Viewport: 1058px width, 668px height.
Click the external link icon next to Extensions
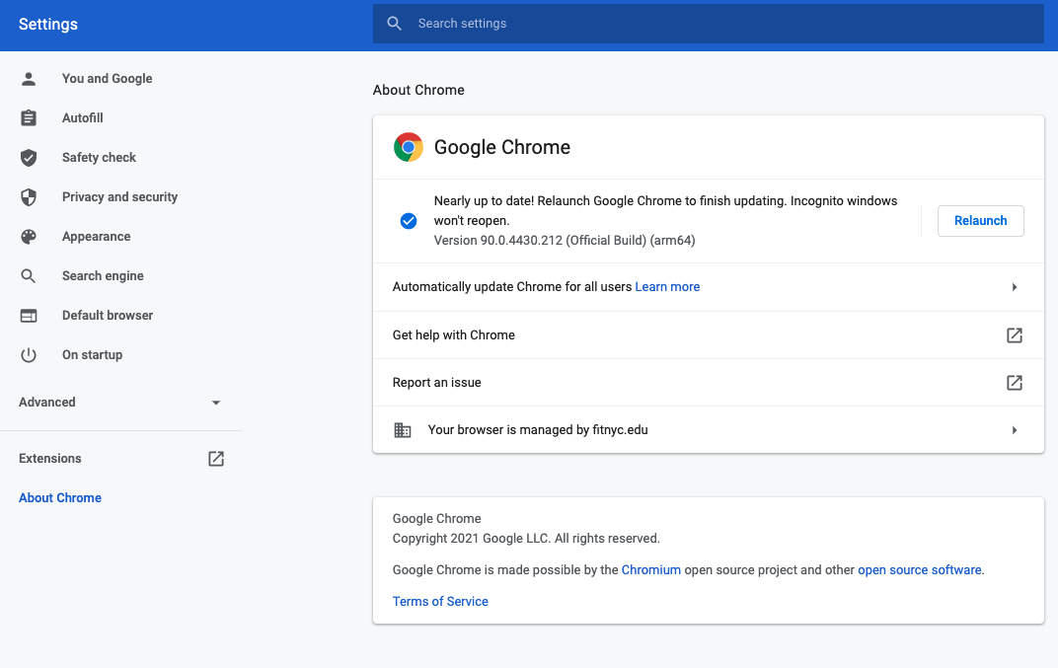pyautogui.click(x=216, y=459)
